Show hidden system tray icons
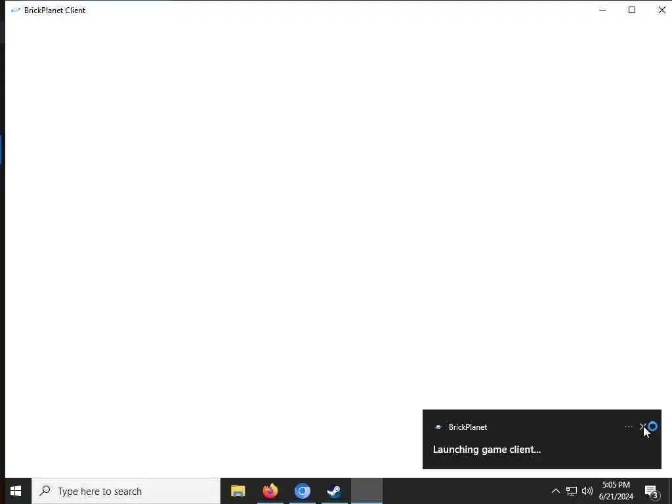672x504 pixels. pyautogui.click(x=555, y=491)
